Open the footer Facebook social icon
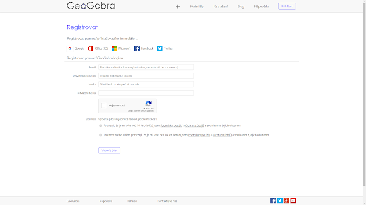 pyautogui.click(x=273, y=200)
